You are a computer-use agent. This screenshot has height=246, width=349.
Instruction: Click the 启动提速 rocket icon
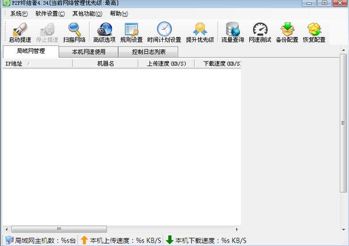point(20,29)
